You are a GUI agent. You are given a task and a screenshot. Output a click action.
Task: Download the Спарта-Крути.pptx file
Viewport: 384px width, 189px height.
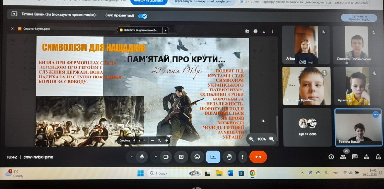[264, 31]
